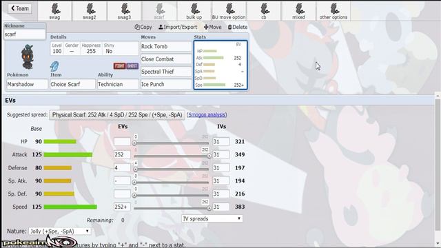Click the HP EV slider handle
Image resolution: width=441 pixels, height=248 pixels.
[134, 143]
